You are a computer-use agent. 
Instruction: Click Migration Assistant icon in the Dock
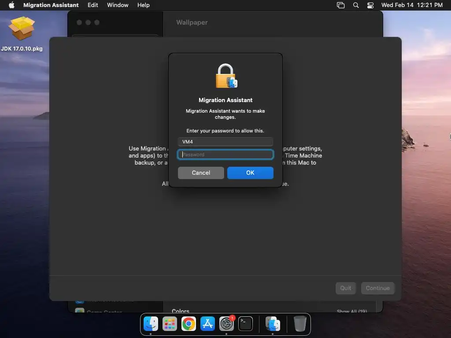pos(273,323)
